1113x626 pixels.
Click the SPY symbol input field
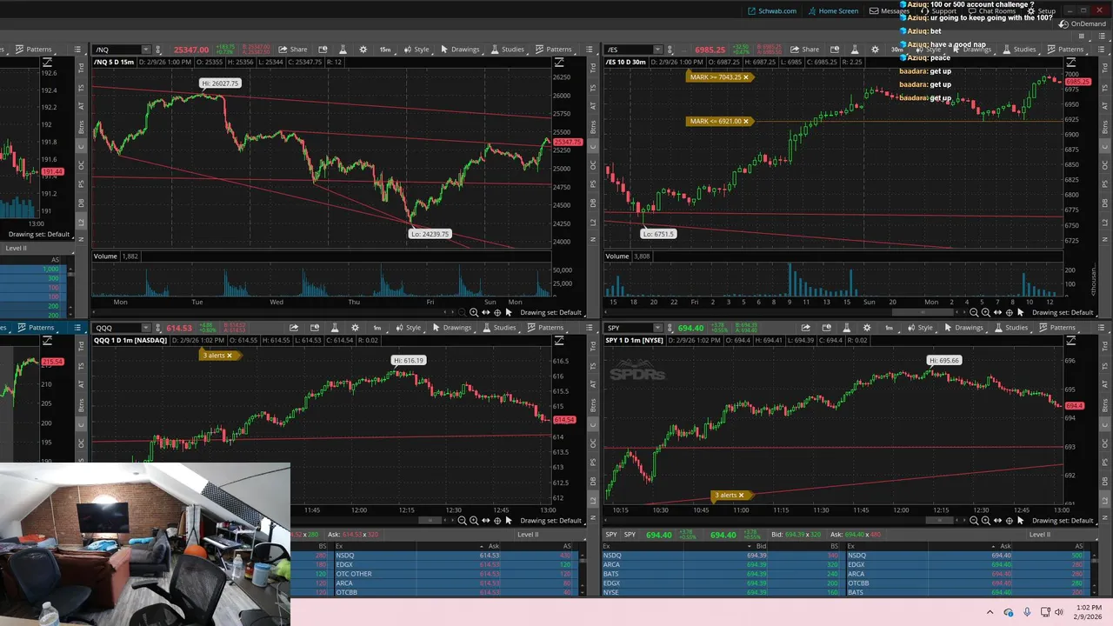click(x=630, y=328)
